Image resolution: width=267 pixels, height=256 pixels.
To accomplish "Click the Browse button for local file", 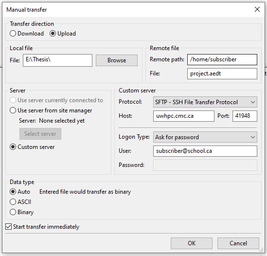I will pyautogui.click(x=117, y=60).
